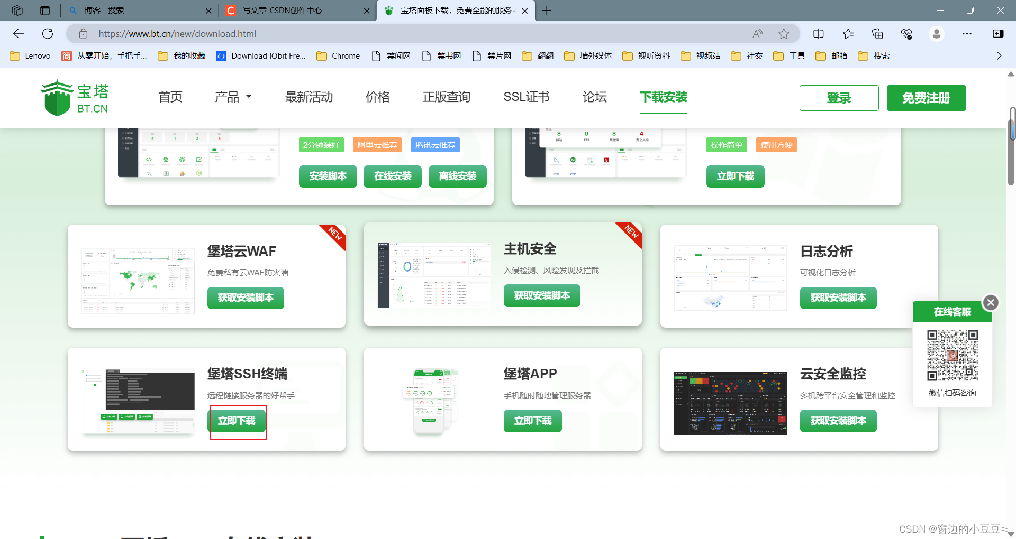Open the favorites list icon

pyautogui.click(x=848, y=34)
